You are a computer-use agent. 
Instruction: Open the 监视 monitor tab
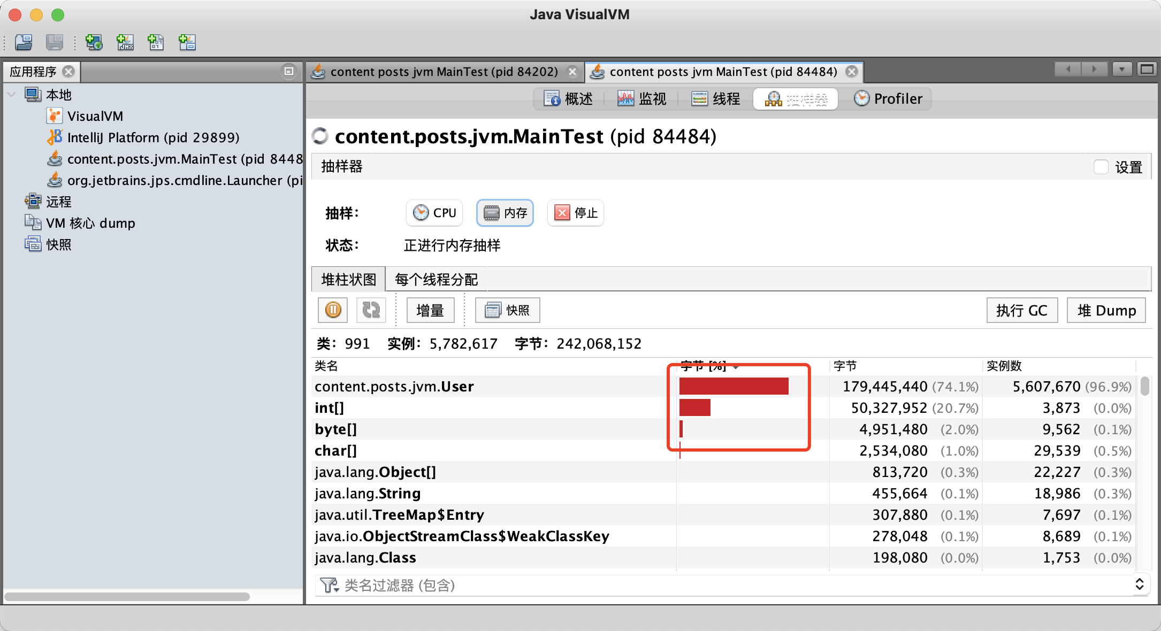[x=642, y=98]
